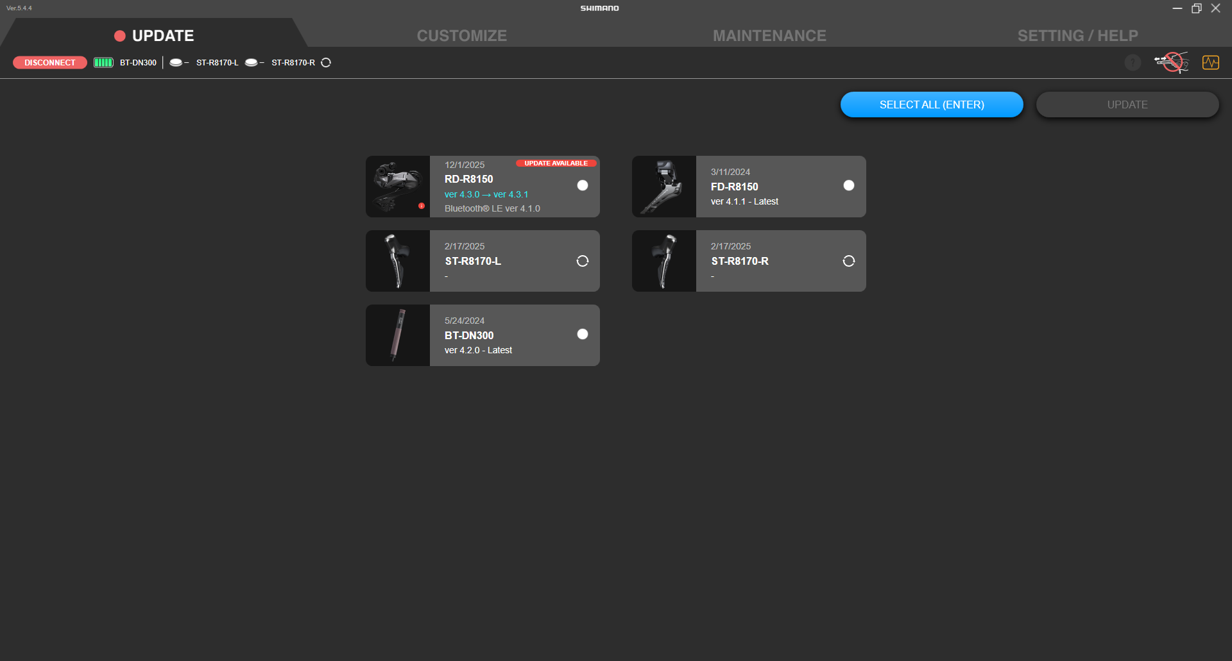Click the do-not-unplug cable warning icon
Viewport: 1232px width, 661px height.
1171,63
